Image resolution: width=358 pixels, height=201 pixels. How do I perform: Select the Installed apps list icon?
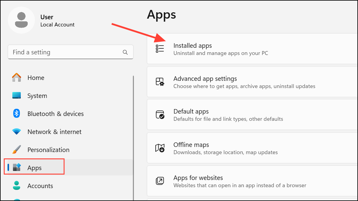pyautogui.click(x=160, y=48)
